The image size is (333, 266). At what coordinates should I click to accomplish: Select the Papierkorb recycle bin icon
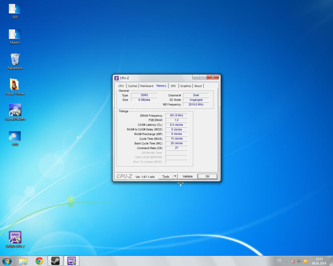(x=15, y=62)
